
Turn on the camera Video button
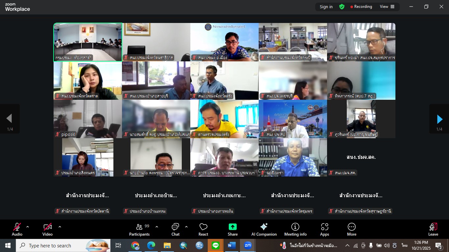(47, 227)
